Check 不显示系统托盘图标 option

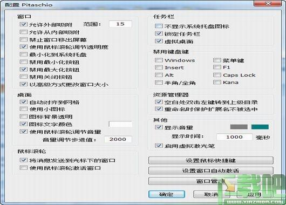click(159, 26)
